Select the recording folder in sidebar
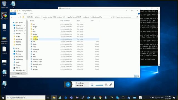This screenshot has height=100, width=178. coord(19,39)
